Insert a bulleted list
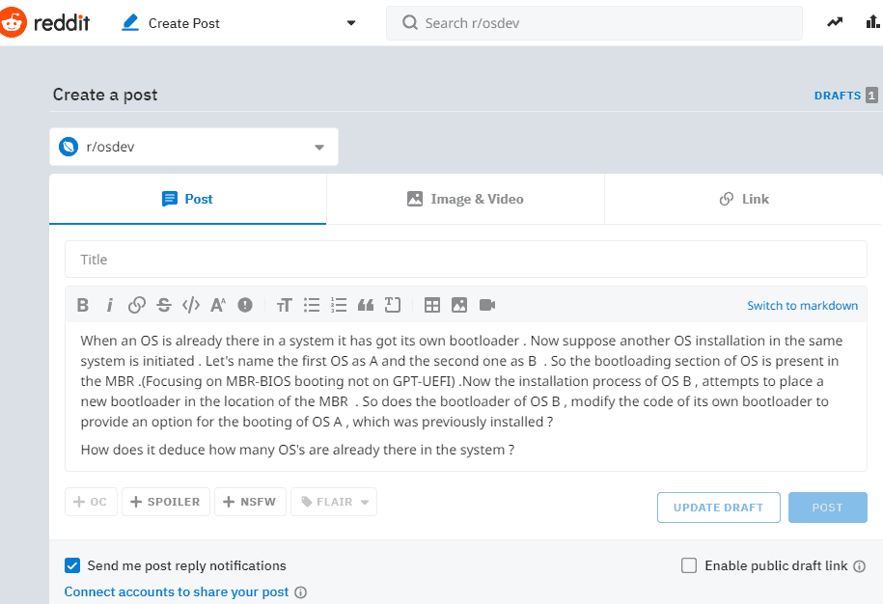Screen dimensions: 883x604 (x=312, y=305)
